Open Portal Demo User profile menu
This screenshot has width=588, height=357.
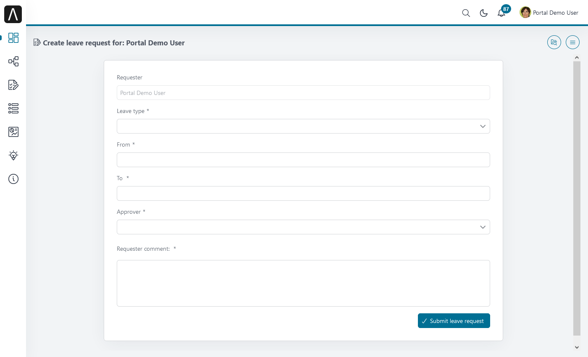coord(549,13)
